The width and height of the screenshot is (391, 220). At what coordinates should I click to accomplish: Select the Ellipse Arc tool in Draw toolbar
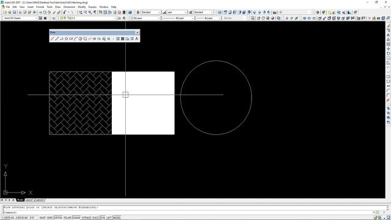pos(99,38)
